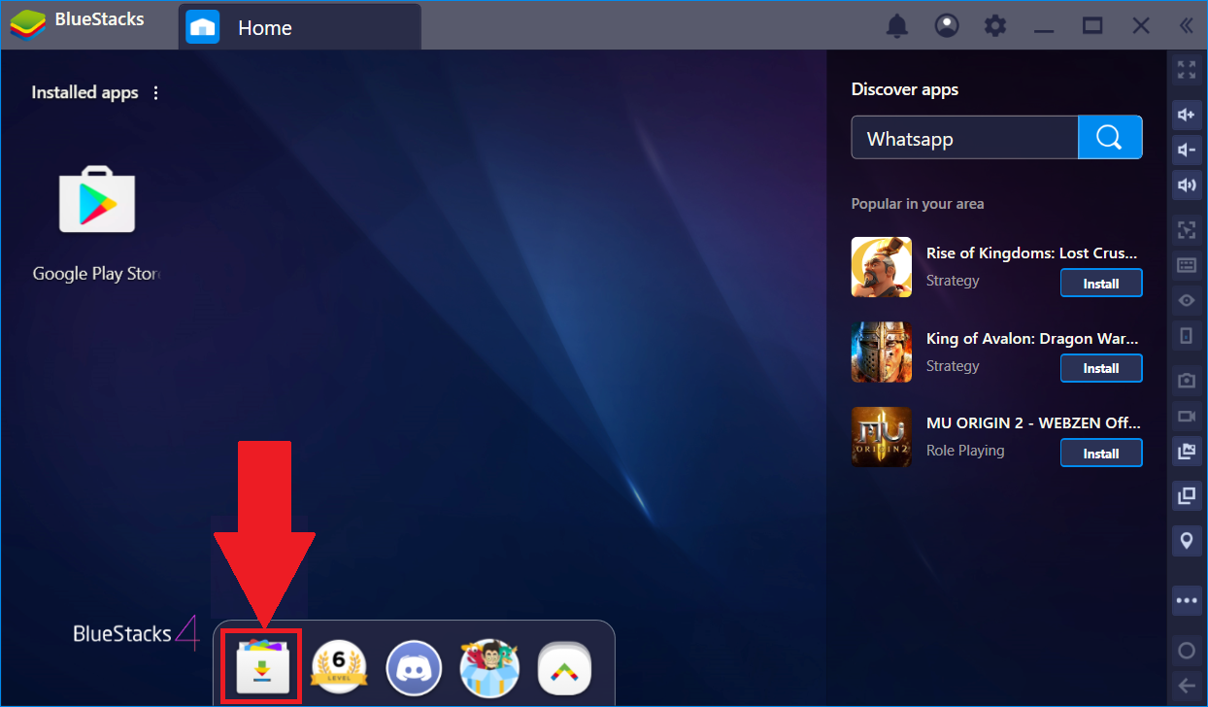This screenshot has width=1208, height=707.
Task: Toggle the eye overlay icon in sidebar
Action: (1187, 300)
